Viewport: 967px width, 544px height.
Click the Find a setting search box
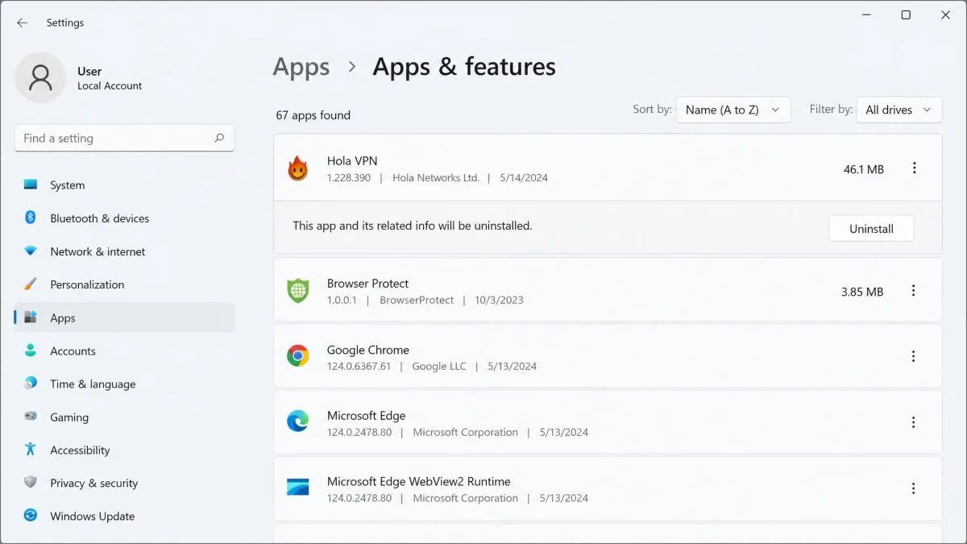click(x=125, y=138)
